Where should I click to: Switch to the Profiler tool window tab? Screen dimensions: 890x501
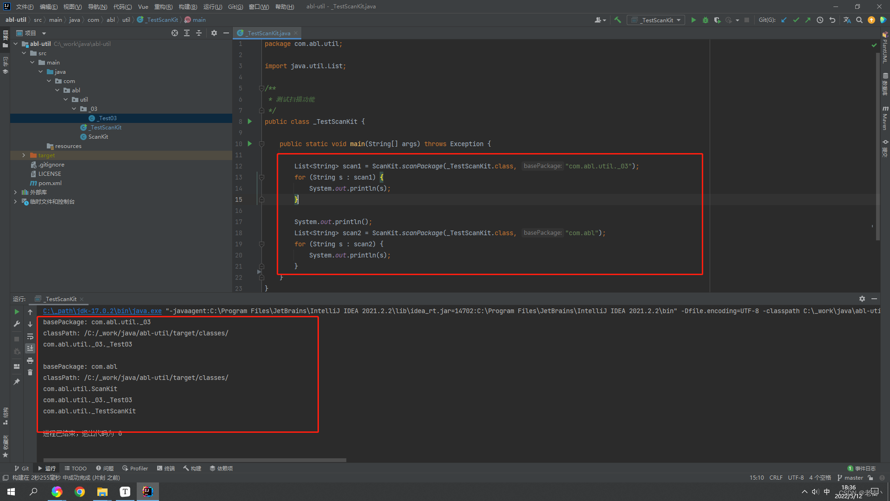pyautogui.click(x=135, y=469)
